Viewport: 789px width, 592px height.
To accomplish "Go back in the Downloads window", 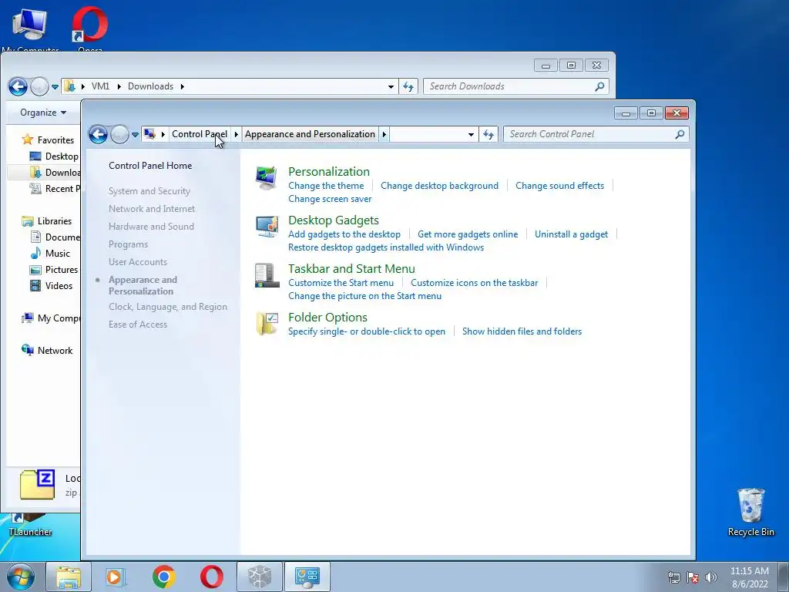I will click(18, 86).
